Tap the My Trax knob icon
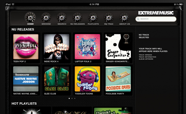Viewport: 186px width, 114px height. (109, 17)
